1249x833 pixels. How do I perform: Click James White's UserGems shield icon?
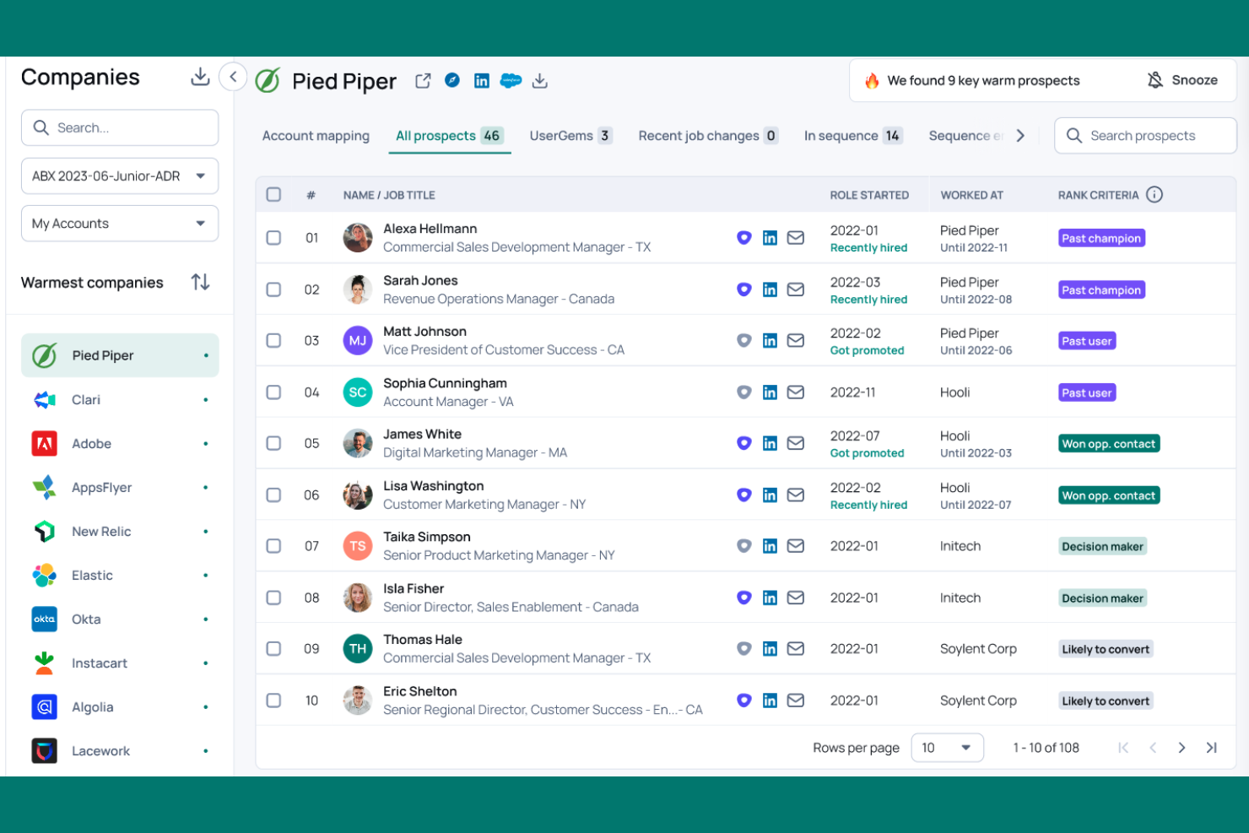(x=743, y=443)
